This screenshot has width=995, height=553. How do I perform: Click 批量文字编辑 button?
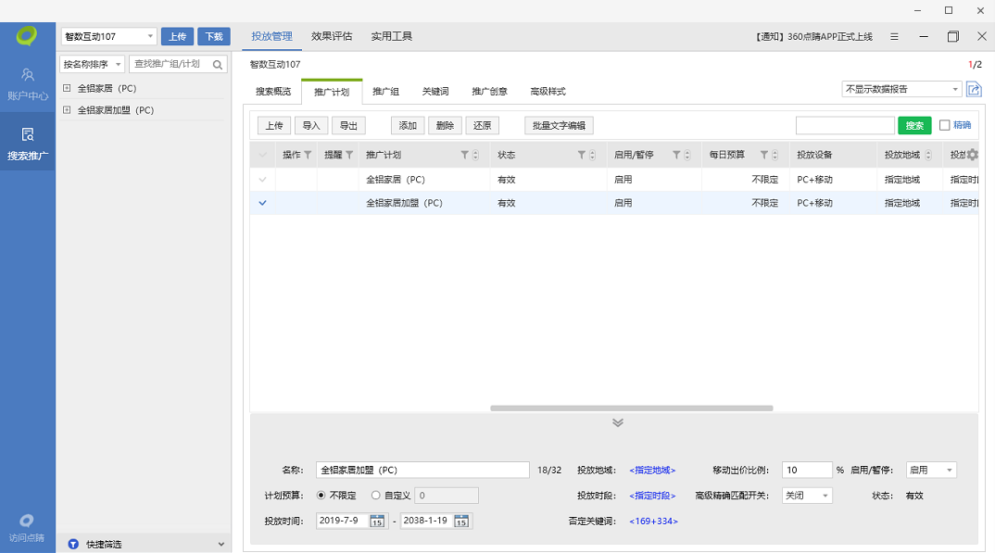tap(559, 126)
